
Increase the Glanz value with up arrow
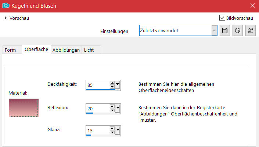click(112, 128)
